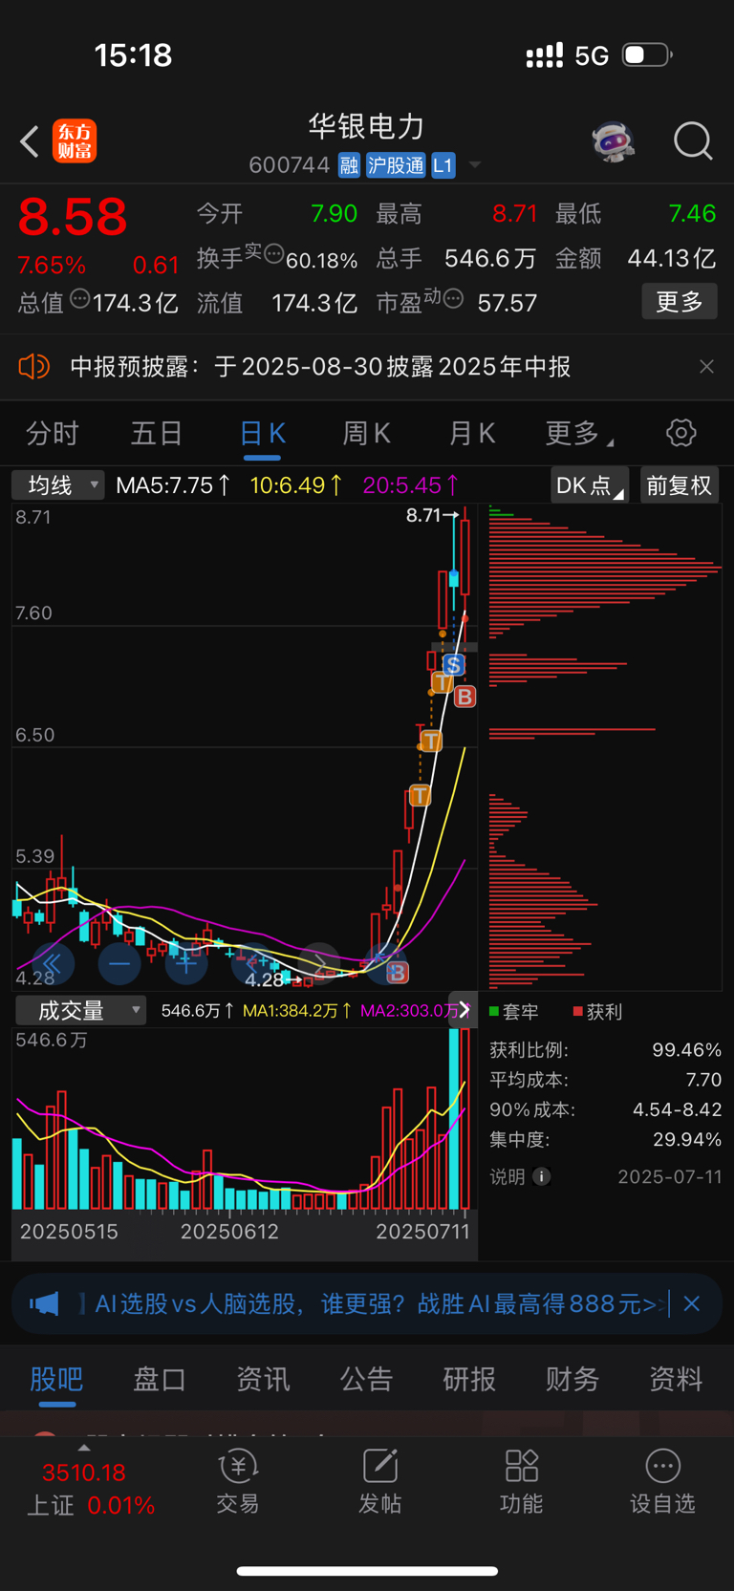Screen dimensions: 735x1591
Task: Tap the announcement speaker icon
Action: point(34,367)
